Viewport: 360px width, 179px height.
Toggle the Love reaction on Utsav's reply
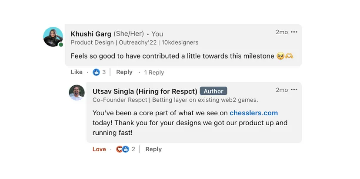click(x=99, y=149)
